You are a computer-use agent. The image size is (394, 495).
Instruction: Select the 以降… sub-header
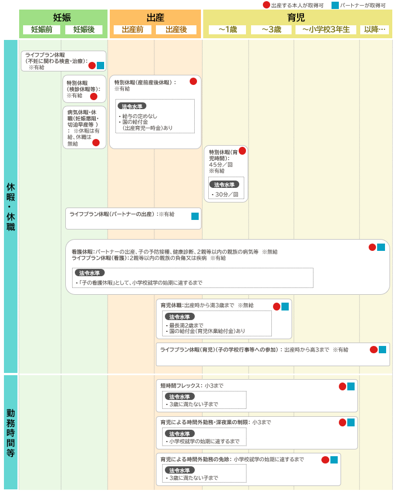tap(374, 30)
